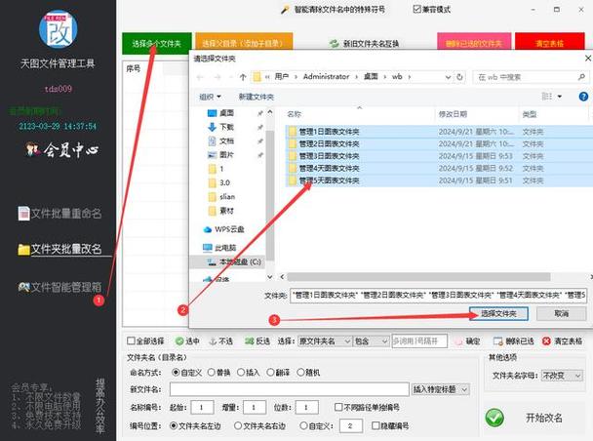Select folder 管理4天图表文件夹
The width and height of the screenshot is (593, 441).
(329, 168)
